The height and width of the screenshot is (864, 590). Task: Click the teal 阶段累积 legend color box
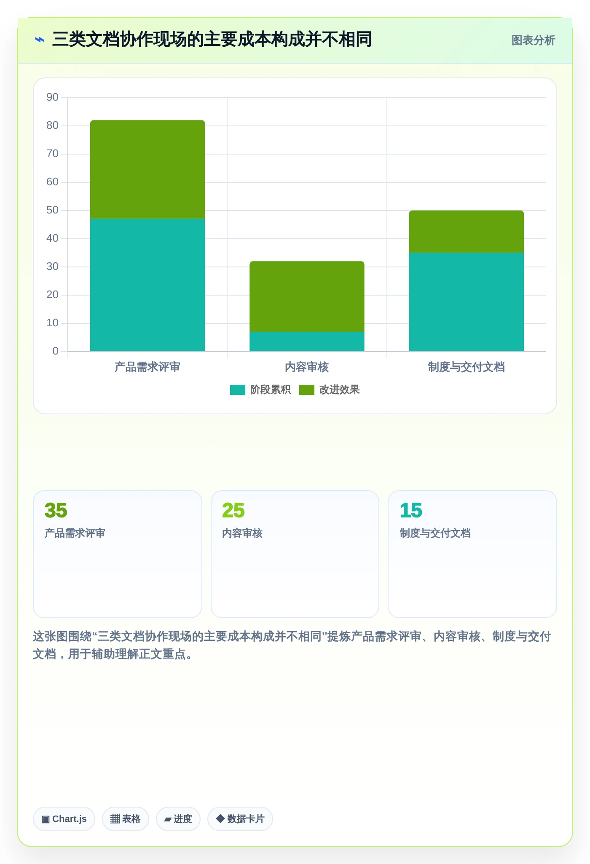[238, 390]
